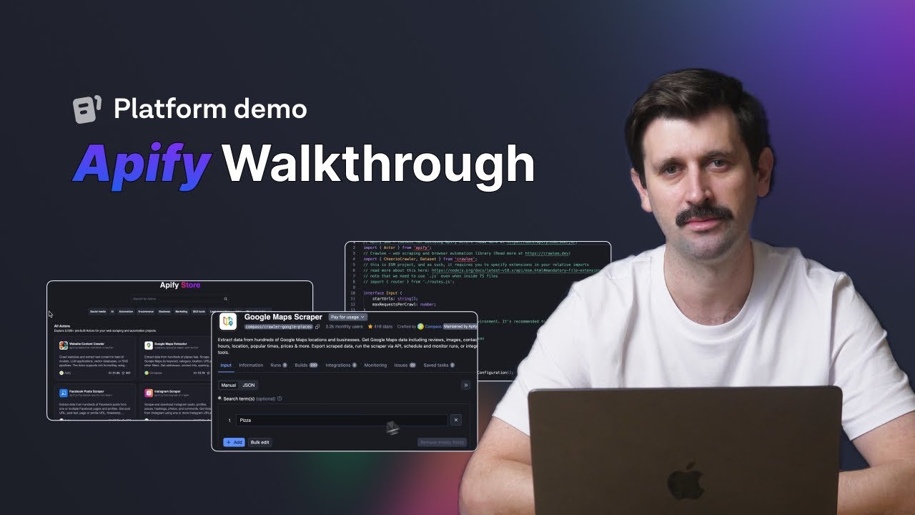Click the interface Input code line

pos(382,293)
